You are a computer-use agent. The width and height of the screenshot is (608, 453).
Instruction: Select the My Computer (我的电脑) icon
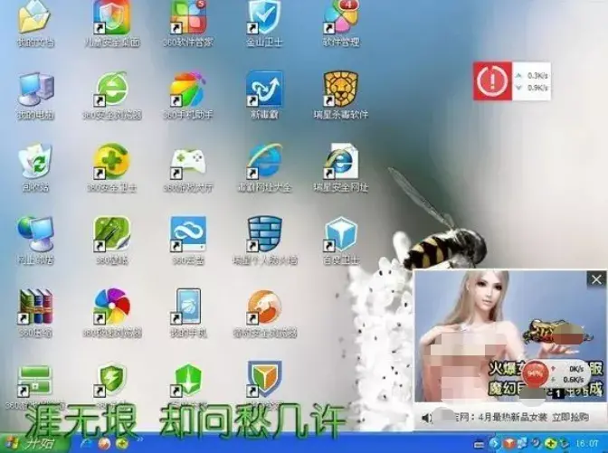point(34,90)
